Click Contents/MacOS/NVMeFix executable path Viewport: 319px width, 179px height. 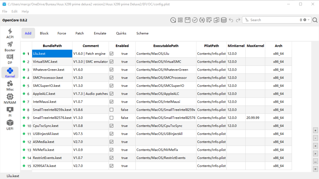click(166, 150)
